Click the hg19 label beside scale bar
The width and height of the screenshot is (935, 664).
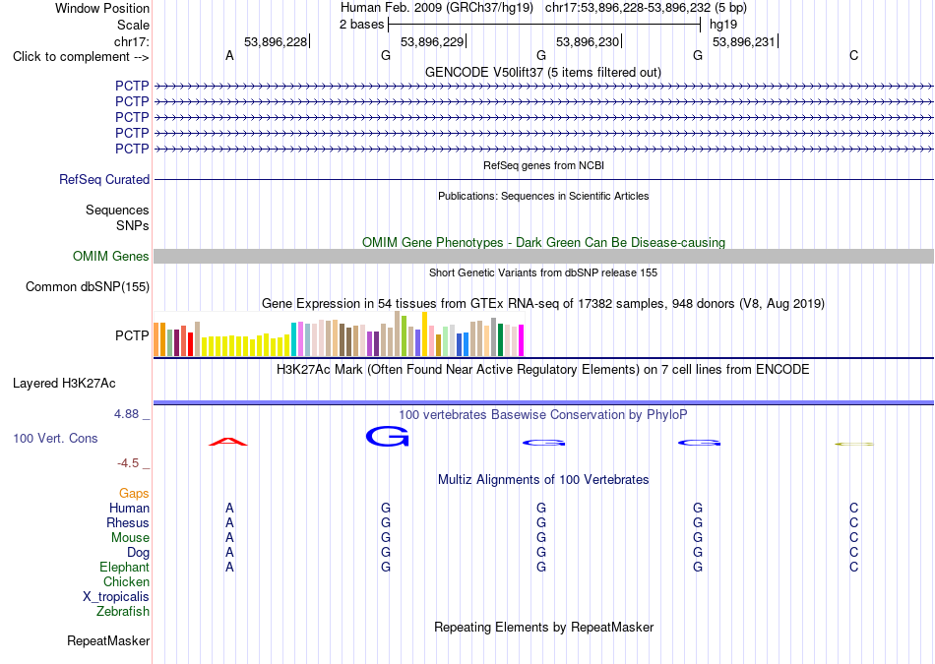(723, 25)
